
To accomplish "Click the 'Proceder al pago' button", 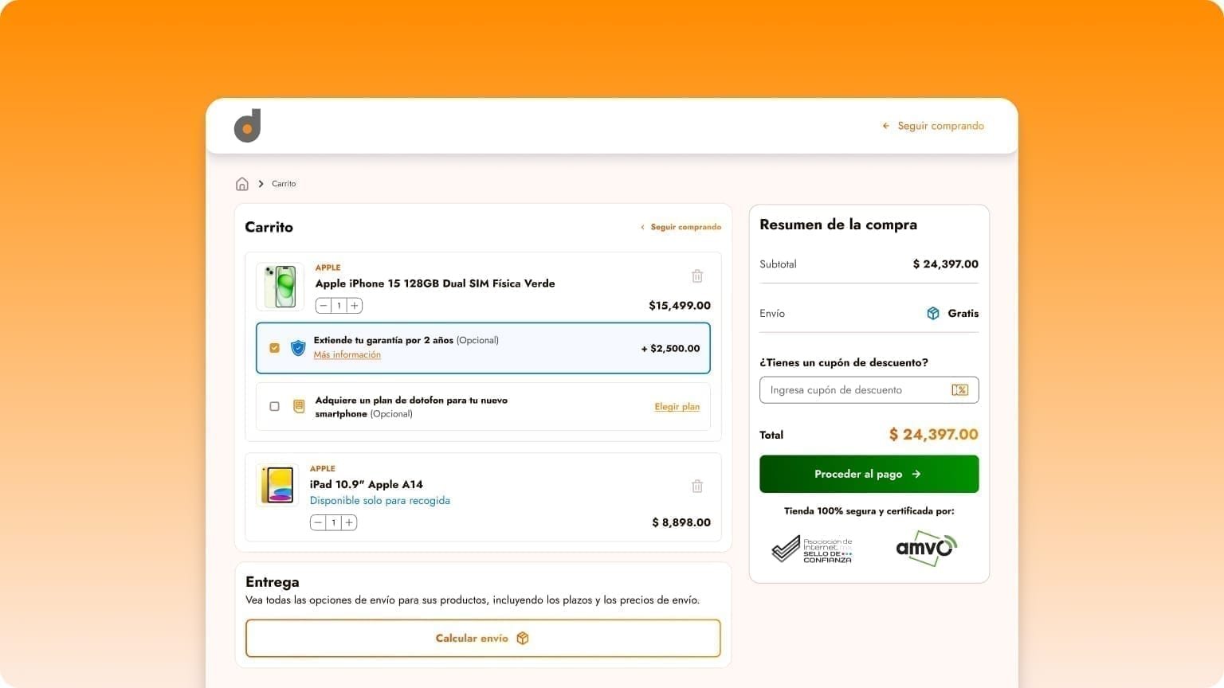I will pyautogui.click(x=869, y=474).
